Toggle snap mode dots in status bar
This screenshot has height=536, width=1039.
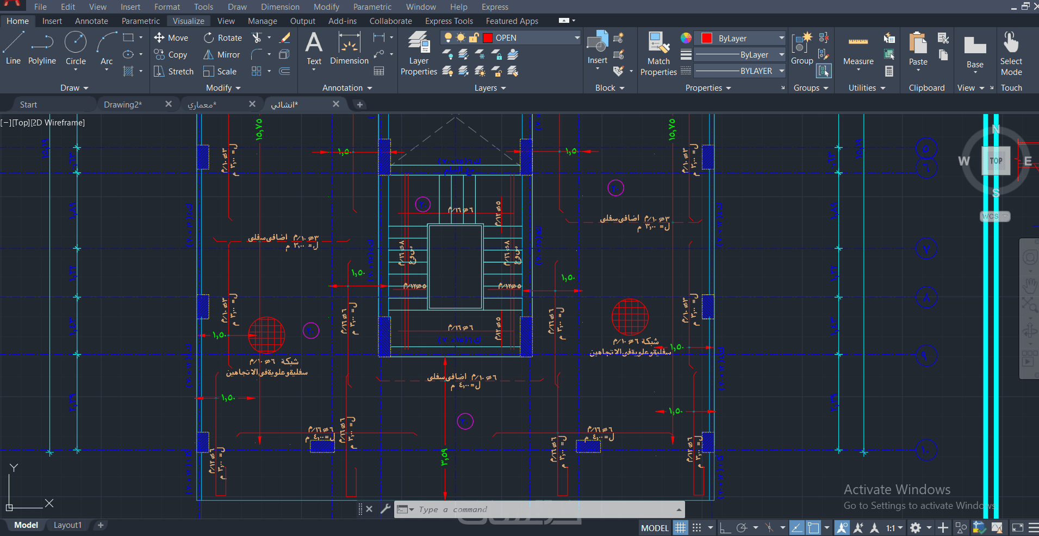coord(696,528)
